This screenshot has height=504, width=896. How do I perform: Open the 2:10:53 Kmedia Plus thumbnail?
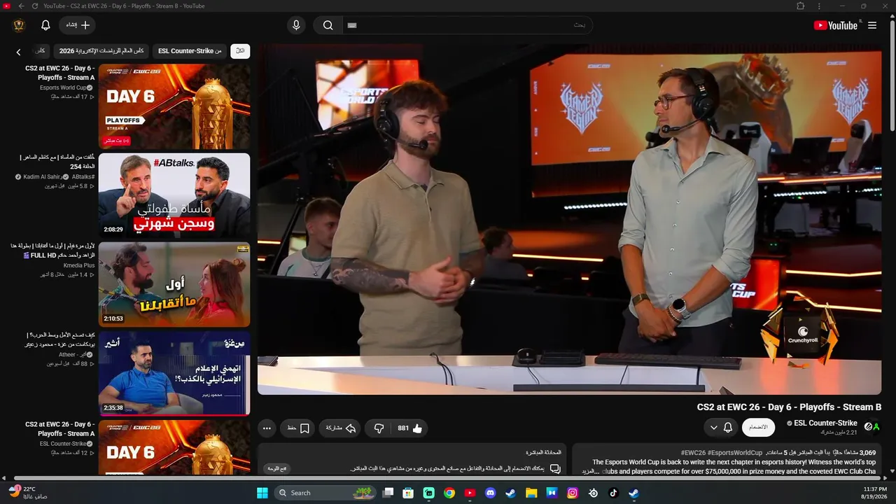tap(174, 284)
